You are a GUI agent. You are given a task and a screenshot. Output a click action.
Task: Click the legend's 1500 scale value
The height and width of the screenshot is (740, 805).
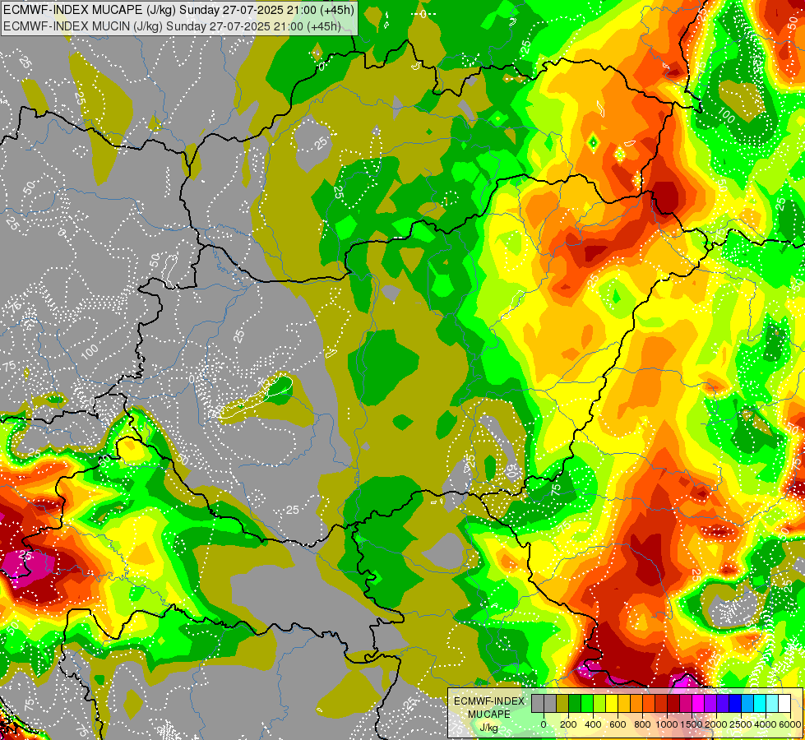(x=692, y=724)
